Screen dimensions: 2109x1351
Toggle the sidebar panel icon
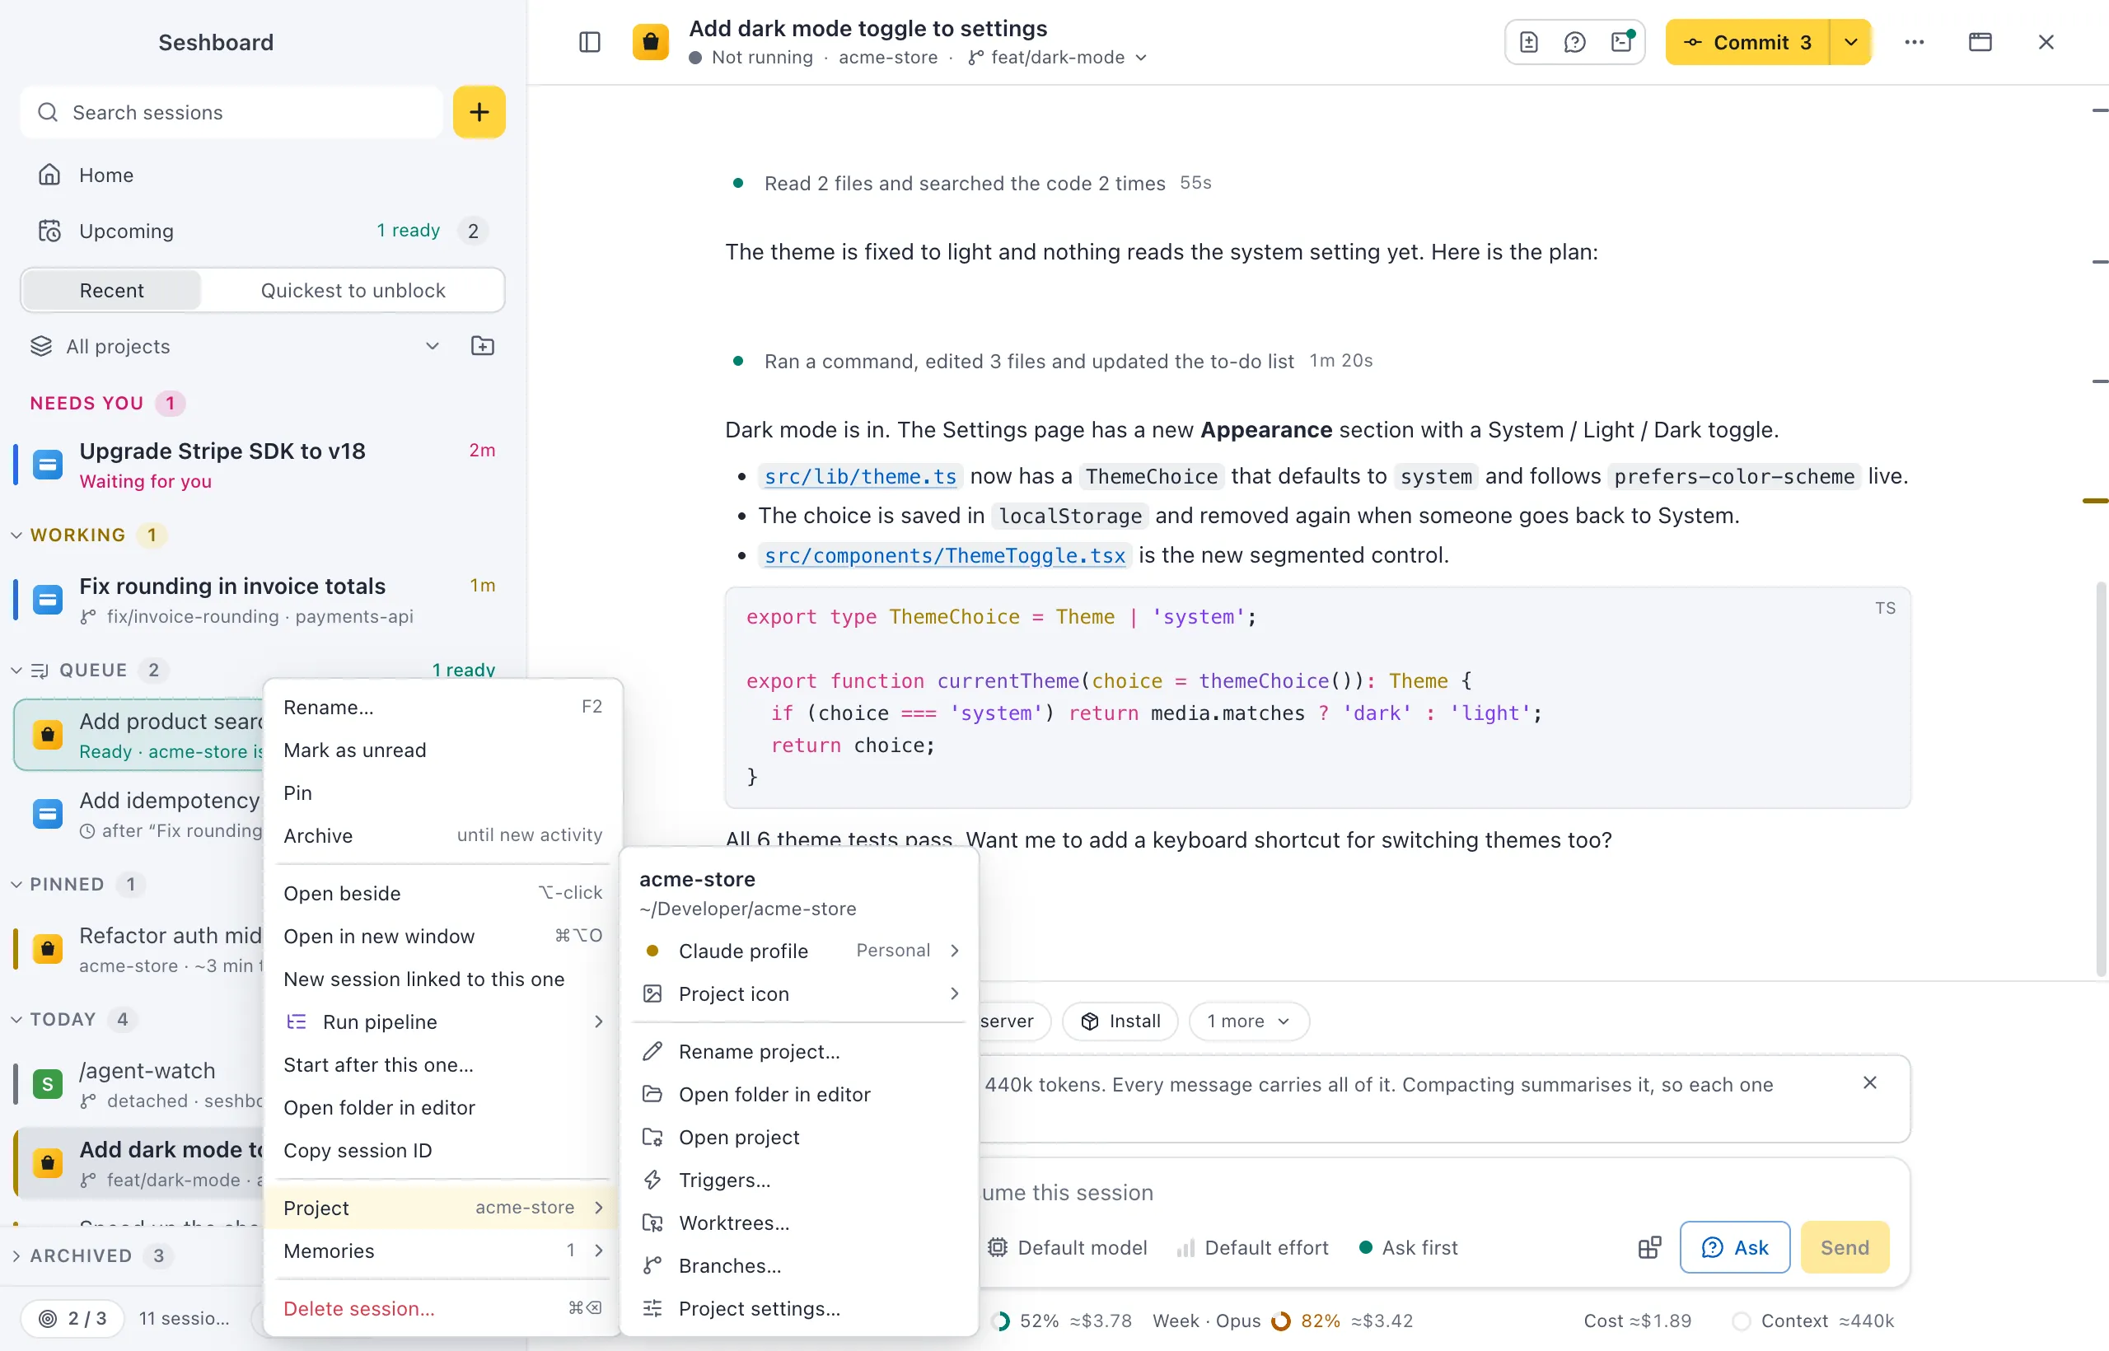click(590, 42)
